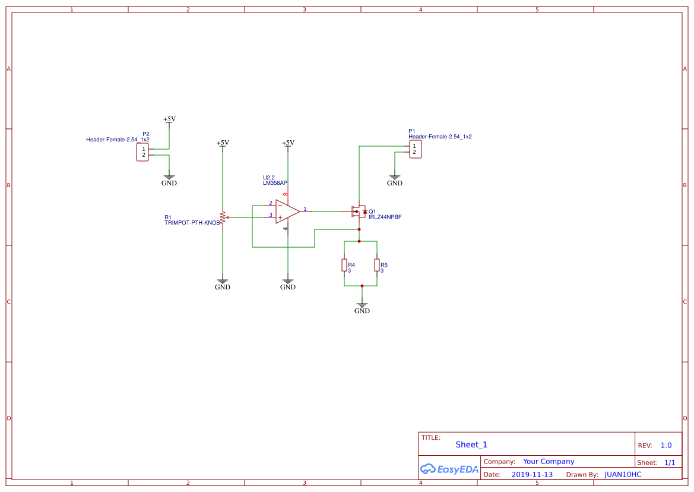Click the EasyEDA cloud logo in the title block
Screen dimensions: 694x492
(x=448, y=469)
